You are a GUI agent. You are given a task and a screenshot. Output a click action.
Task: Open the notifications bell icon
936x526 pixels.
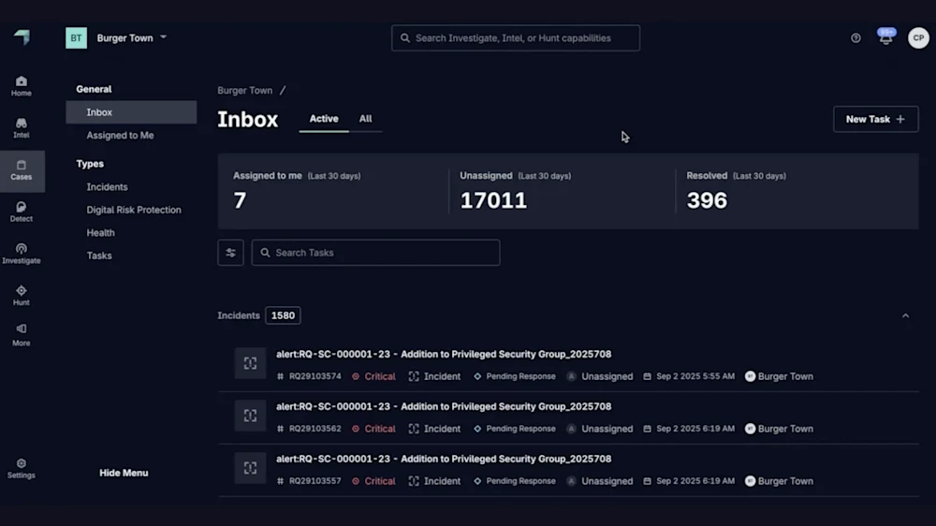point(885,38)
